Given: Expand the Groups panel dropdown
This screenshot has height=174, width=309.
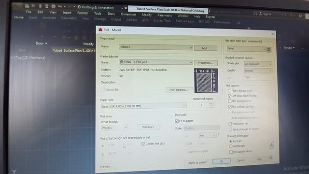Looking at the screenshot, I should tap(289, 47).
